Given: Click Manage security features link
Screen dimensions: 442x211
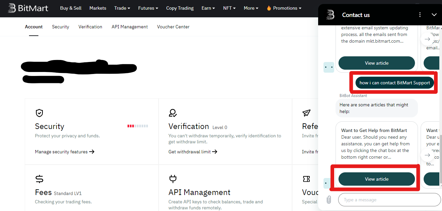Looking at the screenshot, I should tap(65, 152).
